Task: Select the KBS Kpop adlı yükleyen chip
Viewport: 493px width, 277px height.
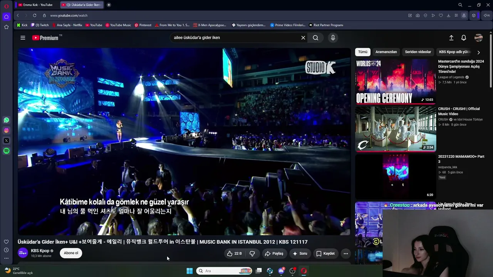Action: 454,52
